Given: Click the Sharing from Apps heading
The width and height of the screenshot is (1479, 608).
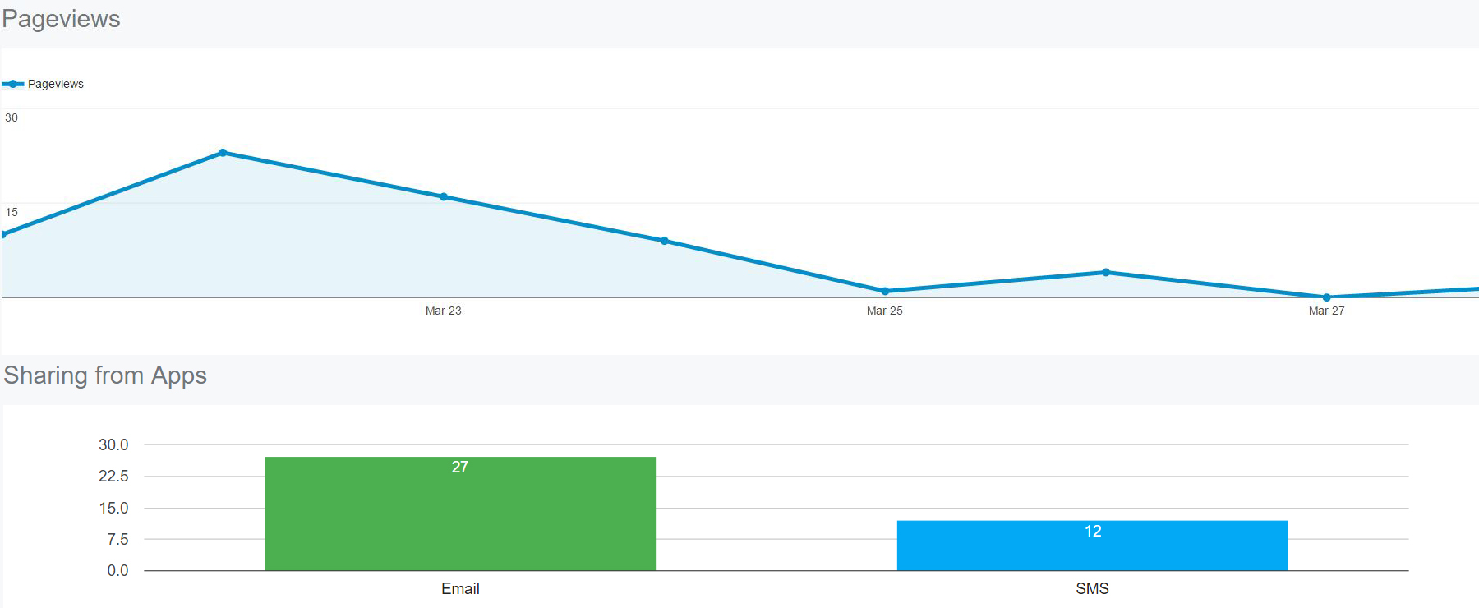Looking at the screenshot, I should pyautogui.click(x=105, y=375).
